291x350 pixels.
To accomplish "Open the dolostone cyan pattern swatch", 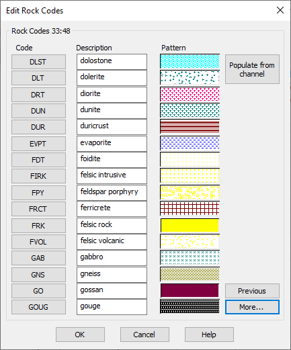I will click(x=190, y=61).
